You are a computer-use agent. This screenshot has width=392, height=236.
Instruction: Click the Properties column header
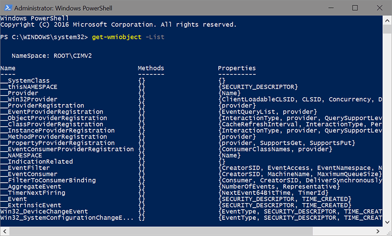click(237, 68)
